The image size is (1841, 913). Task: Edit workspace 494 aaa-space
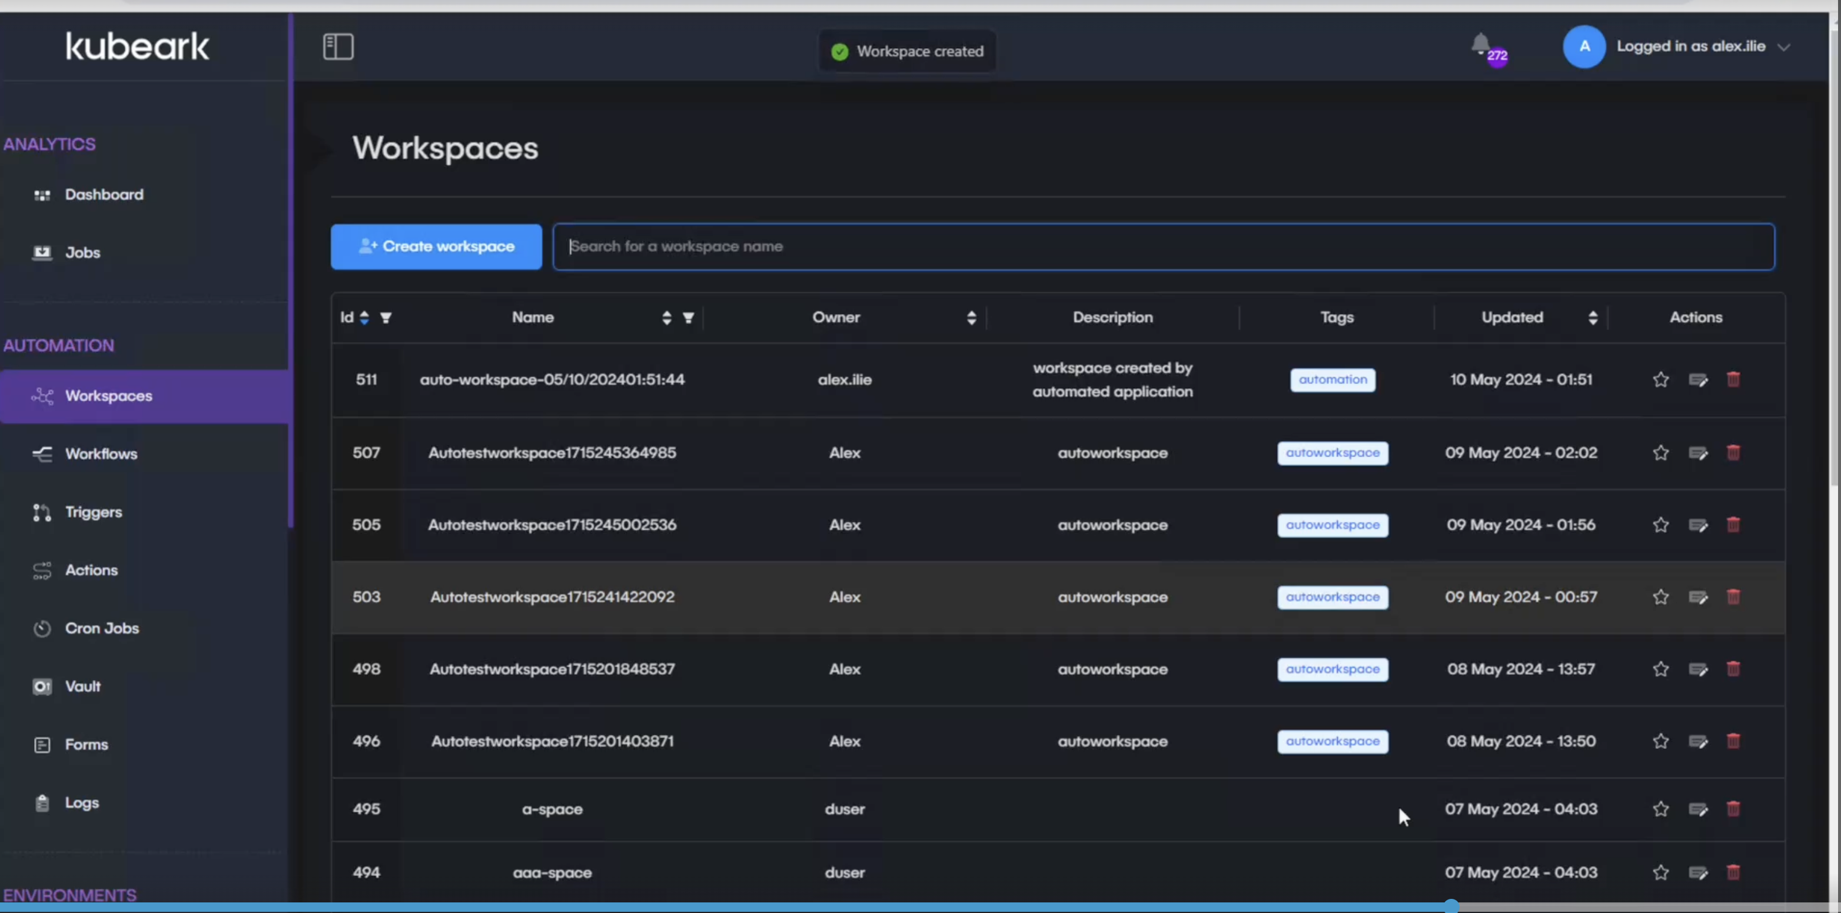[x=1698, y=873]
